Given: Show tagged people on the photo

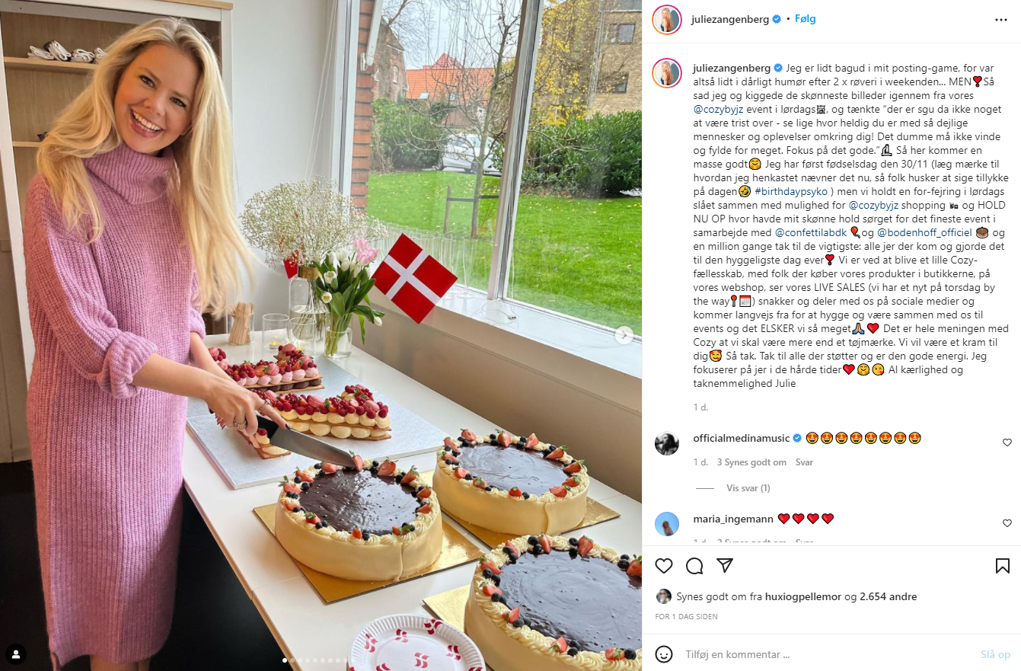Looking at the screenshot, I should [x=16, y=653].
